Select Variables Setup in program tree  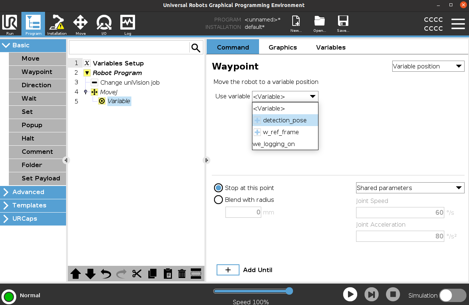pos(118,63)
